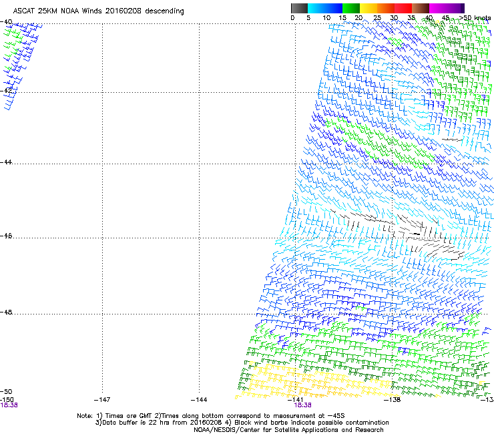Click the purple '18:38' timestamp below -141
Viewport: 494px width, 434px height.
click(302, 405)
